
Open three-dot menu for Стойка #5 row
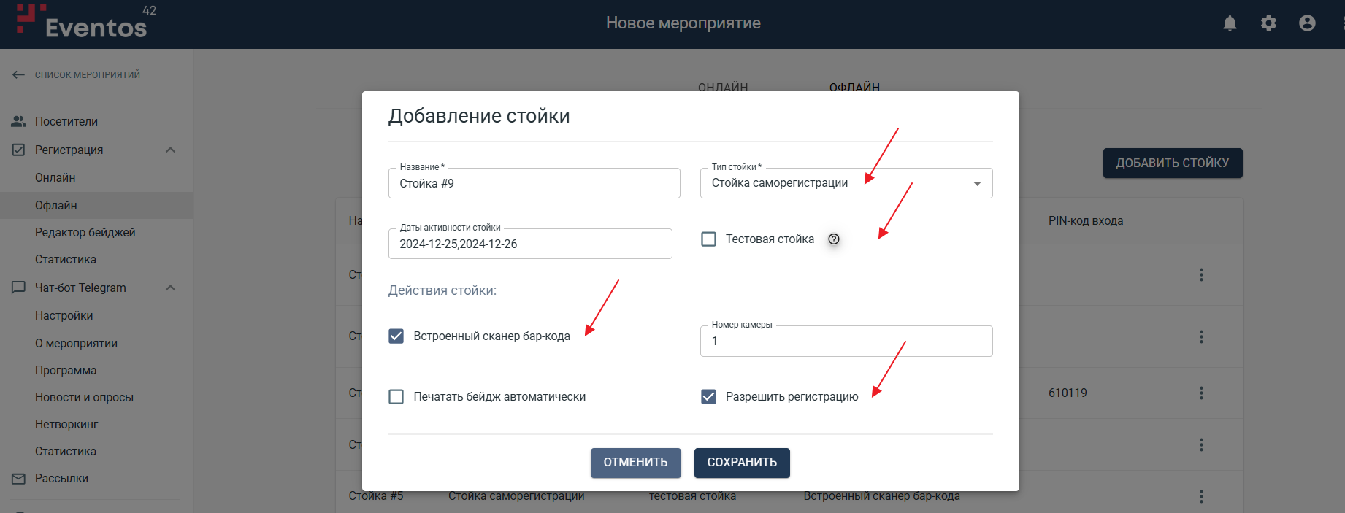1201,496
